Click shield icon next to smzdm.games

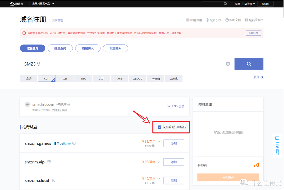[74, 143]
